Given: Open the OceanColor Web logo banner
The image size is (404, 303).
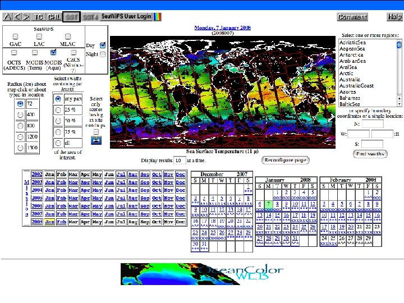Looking at the screenshot, I should [x=202, y=274].
